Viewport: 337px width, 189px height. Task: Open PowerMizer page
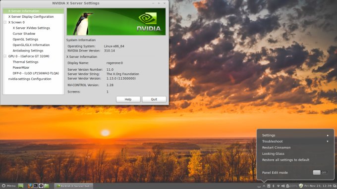(x=21, y=67)
